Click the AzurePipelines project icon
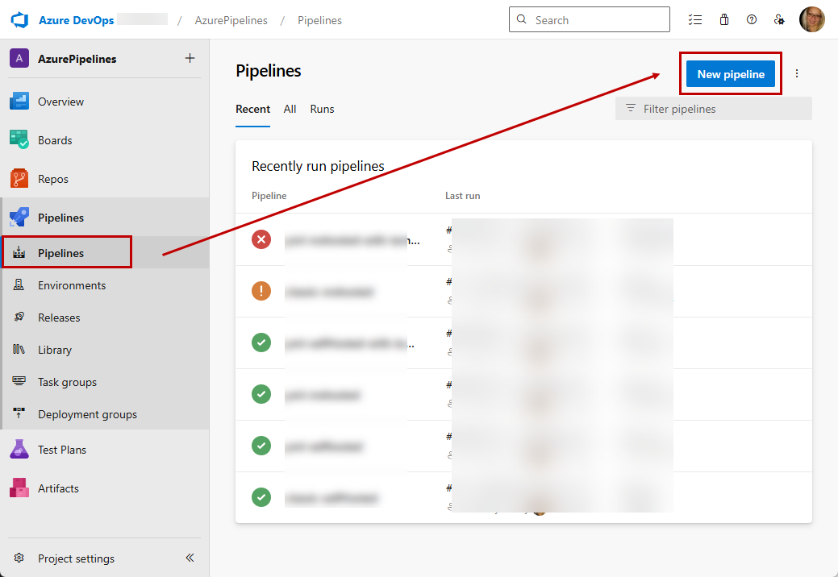Image resolution: width=838 pixels, height=577 pixels. coord(19,59)
